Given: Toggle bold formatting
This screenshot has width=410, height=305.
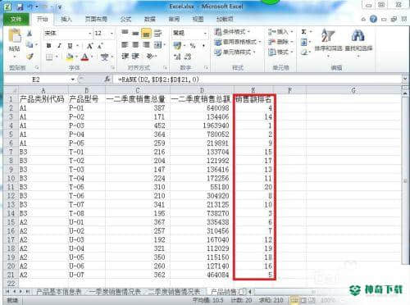Looking at the screenshot, I should pos(48,46).
